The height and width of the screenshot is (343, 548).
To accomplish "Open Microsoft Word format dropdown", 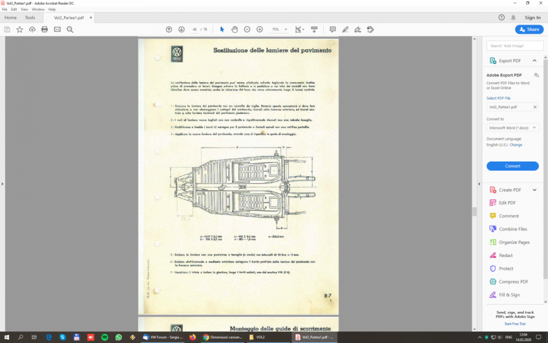I will point(512,128).
